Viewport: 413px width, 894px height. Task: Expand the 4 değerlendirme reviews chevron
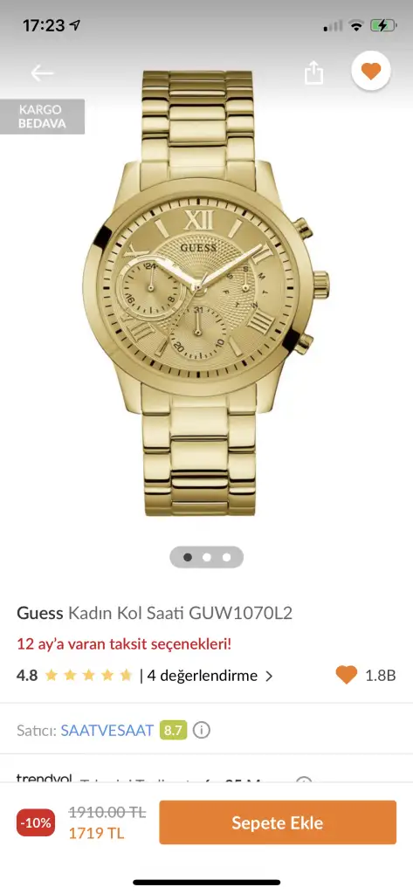[269, 677]
